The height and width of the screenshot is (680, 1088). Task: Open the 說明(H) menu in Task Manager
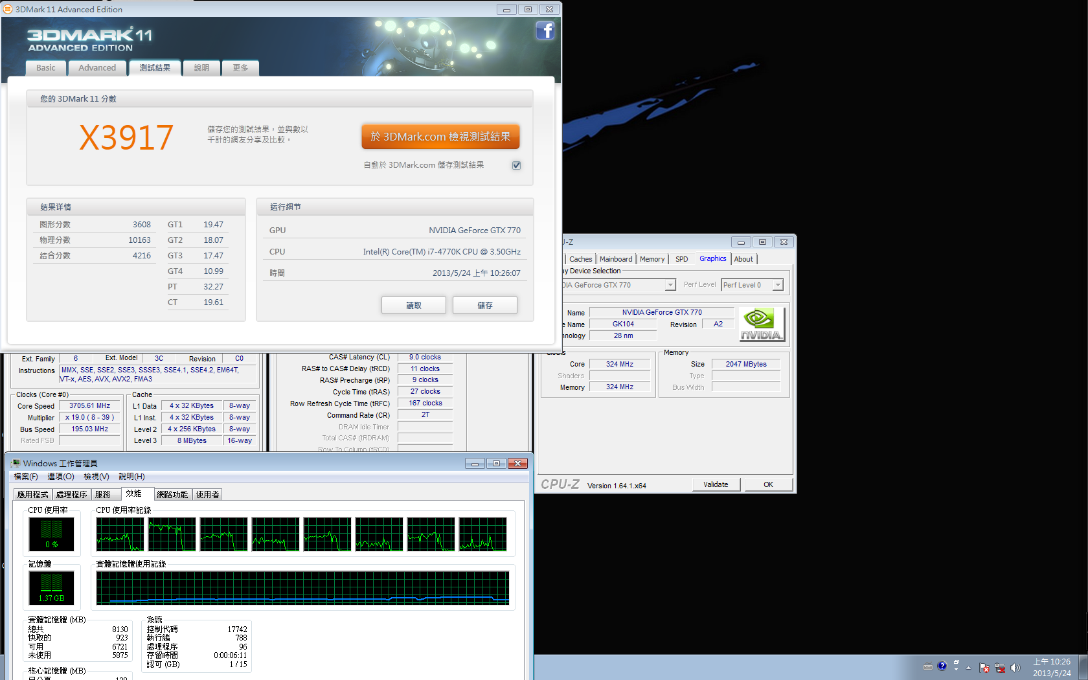click(x=131, y=477)
